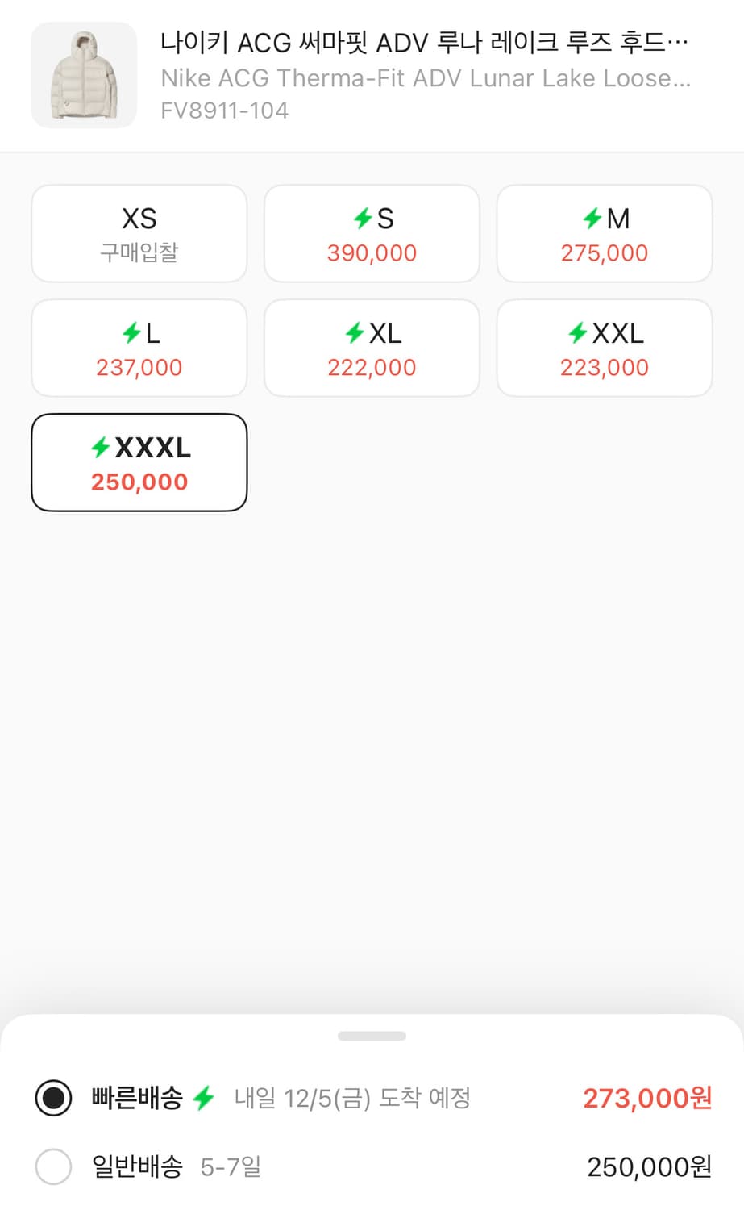Select size XXL priced 223,000
The image size is (744, 1210).
pos(605,348)
